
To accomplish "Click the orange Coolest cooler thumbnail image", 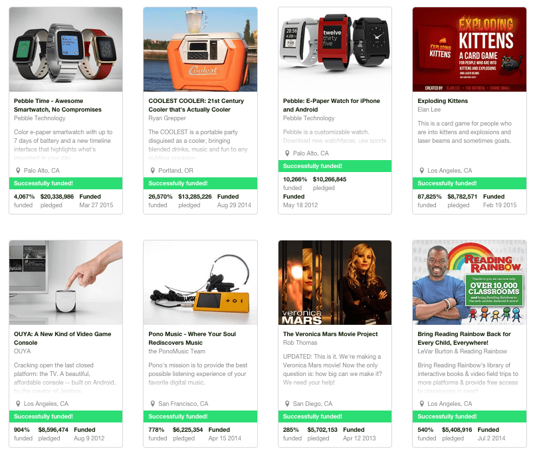I will [x=200, y=49].
